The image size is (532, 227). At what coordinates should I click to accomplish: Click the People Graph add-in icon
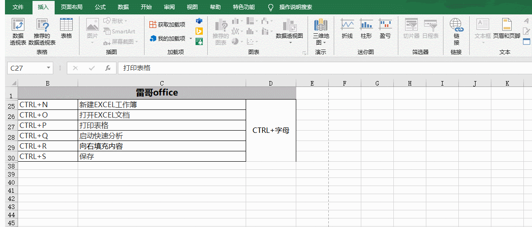pos(199,41)
